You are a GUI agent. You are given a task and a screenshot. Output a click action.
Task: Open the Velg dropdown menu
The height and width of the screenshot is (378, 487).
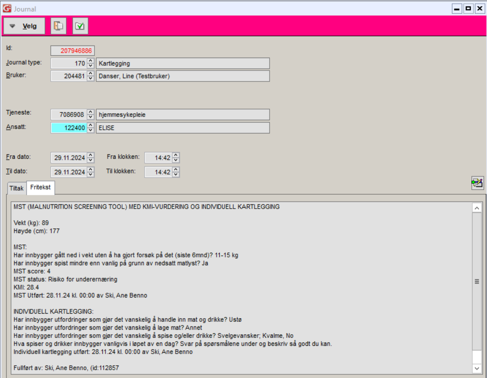24,26
